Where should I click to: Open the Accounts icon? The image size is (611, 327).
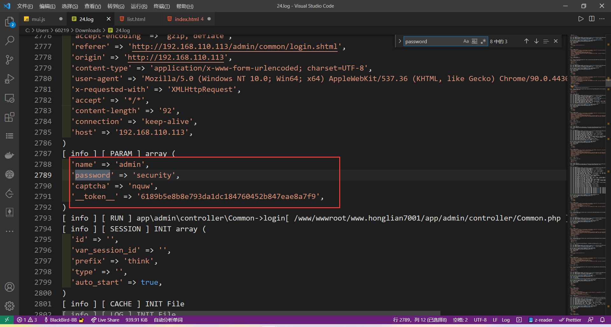[10, 287]
